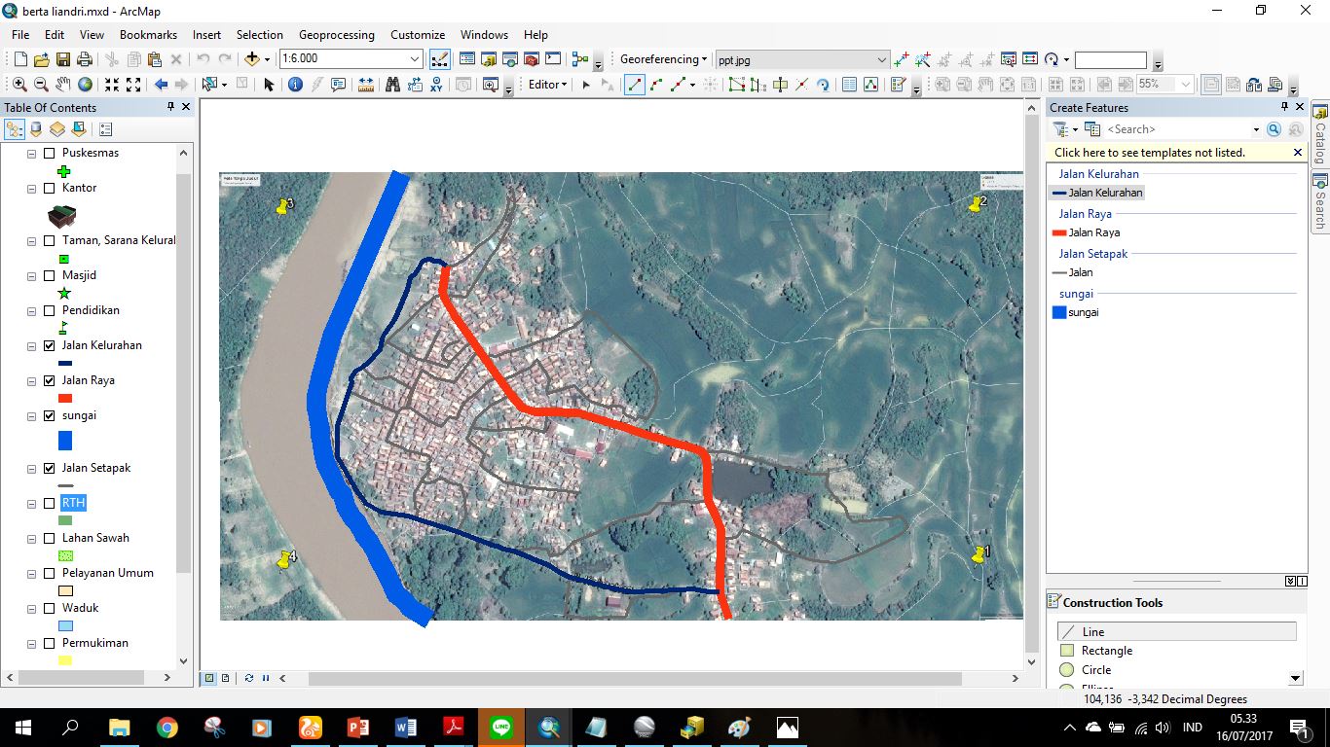1330x747 pixels.
Task: Hide the sungai layer
Action: [50, 415]
